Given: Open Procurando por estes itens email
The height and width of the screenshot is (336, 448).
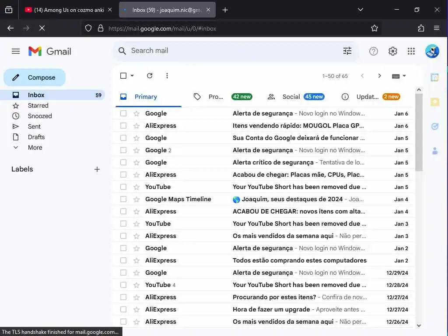Looking at the screenshot, I should click(x=263, y=297).
